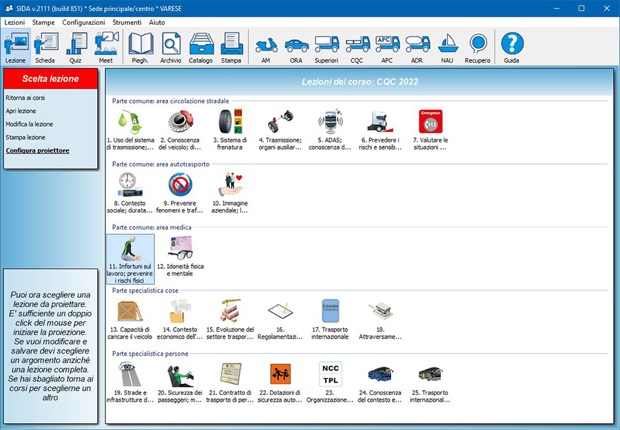The width and height of the screenshot is (620, 430).
Task: Open the Quiz toolbar icon
Action: click(75, 47)
